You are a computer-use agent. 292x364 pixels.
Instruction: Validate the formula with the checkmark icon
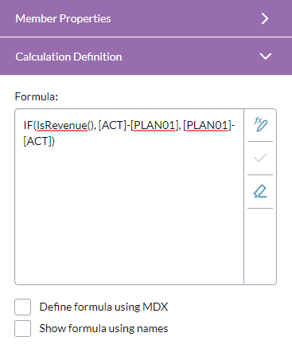260,159
